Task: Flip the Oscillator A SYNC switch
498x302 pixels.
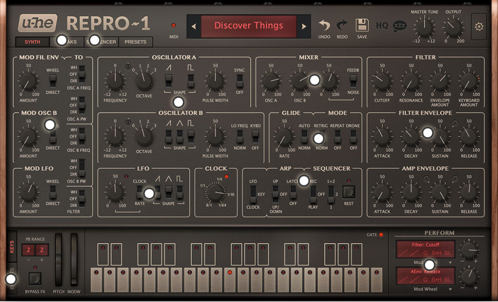Action: (x=240, y=81)
